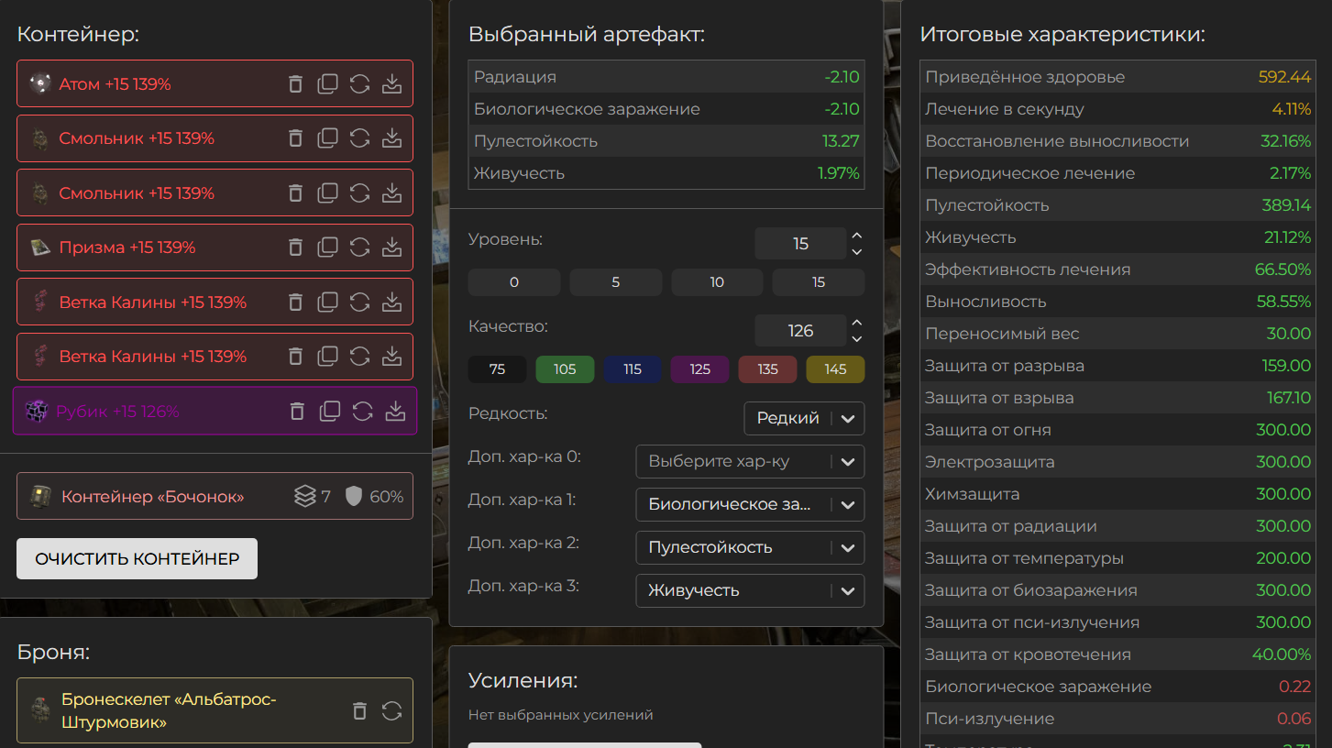Pick the blue 115 quality swatch

click(633, 369)
